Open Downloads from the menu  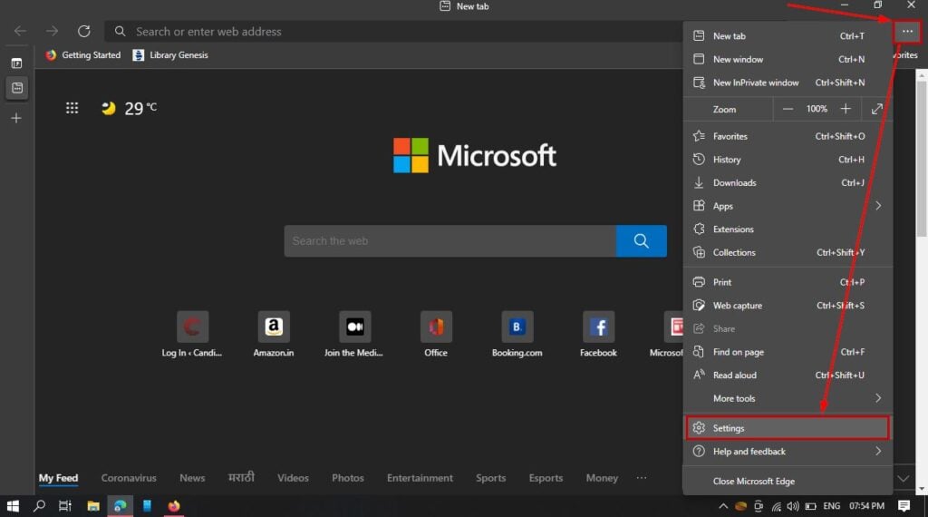point(788,182)
